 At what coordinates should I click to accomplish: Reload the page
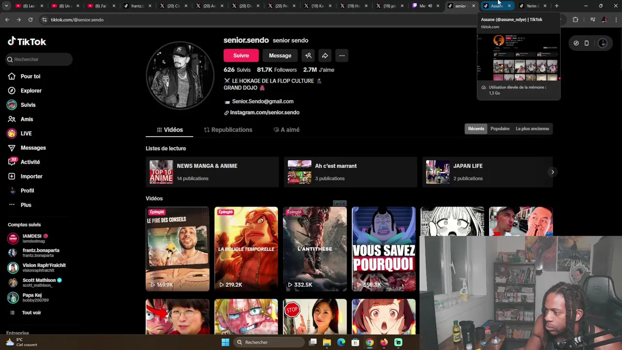click(x=30, y=19)
